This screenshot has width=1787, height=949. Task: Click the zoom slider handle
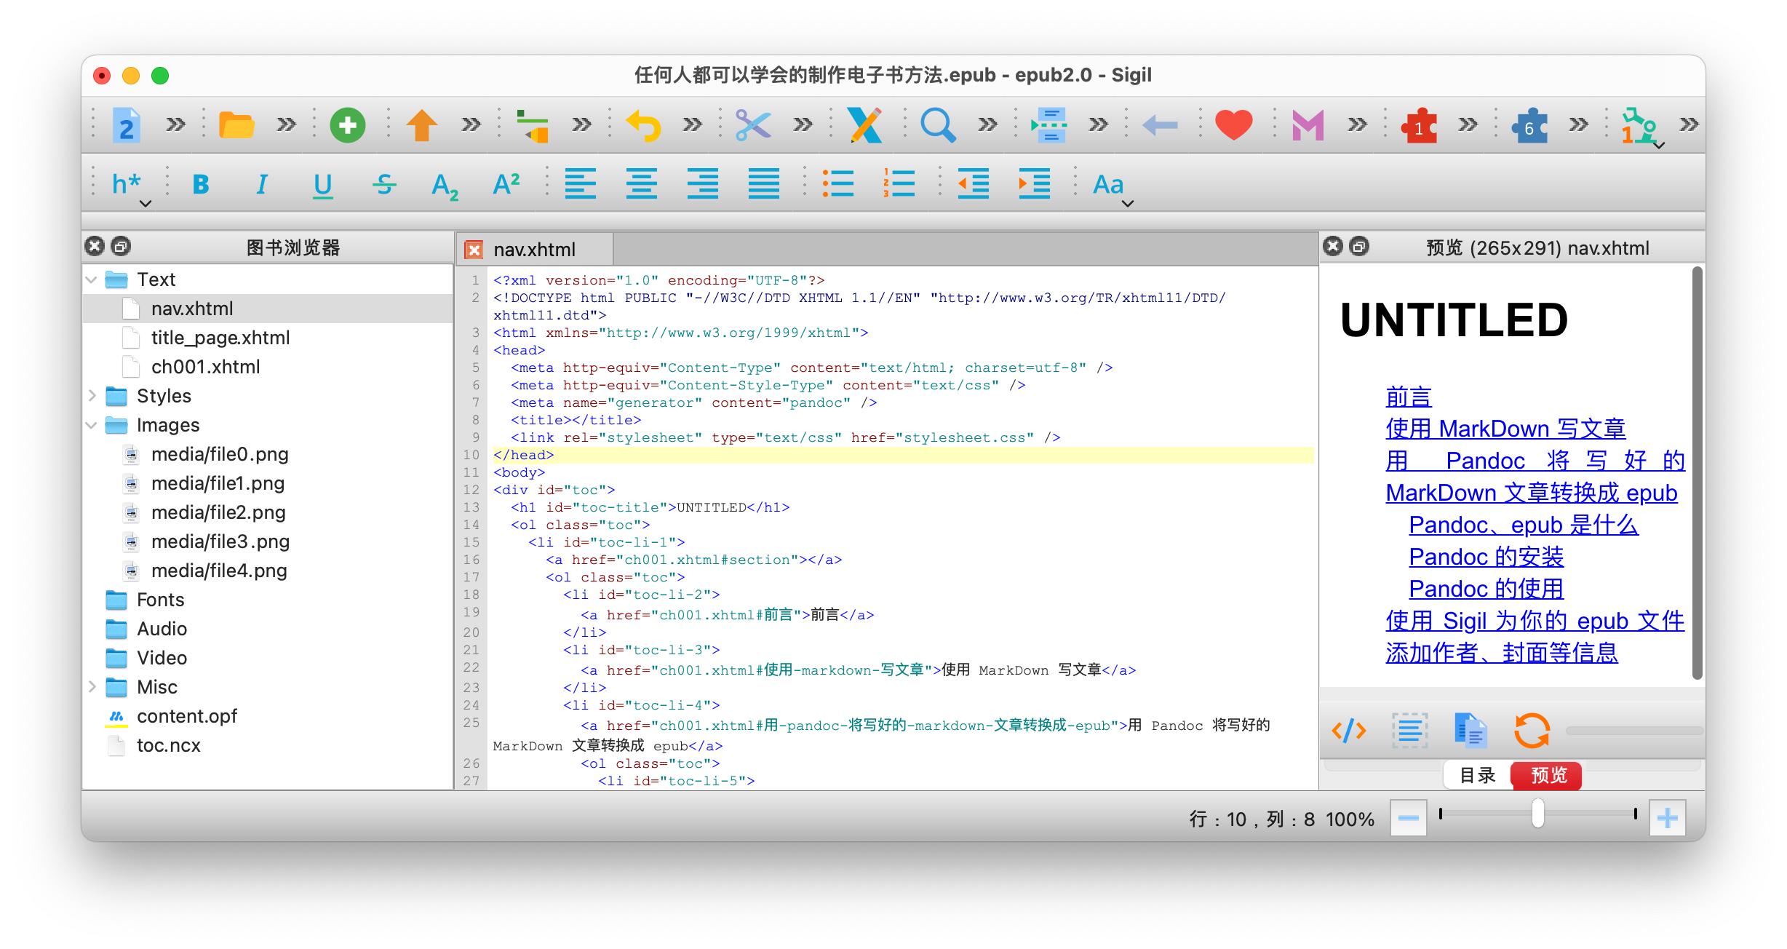pyautogui.click(x=1537, y=813)
